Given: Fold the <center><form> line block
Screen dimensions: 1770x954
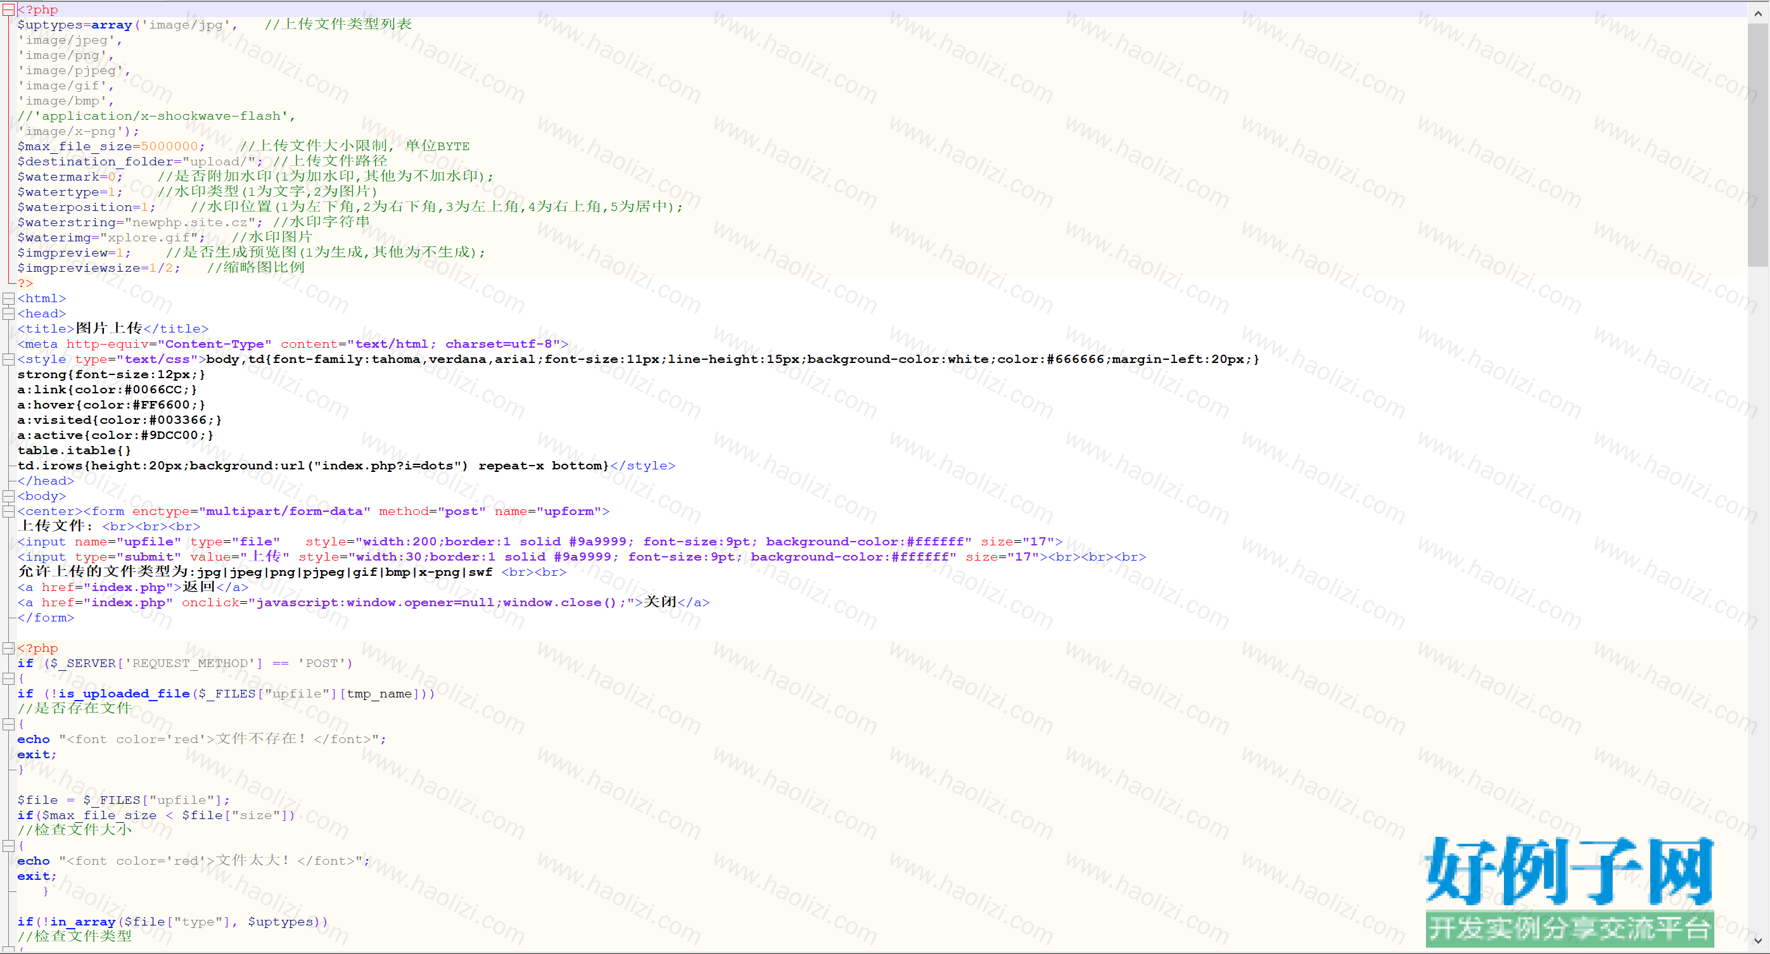Looking at the screenshot, I should 8,511.
